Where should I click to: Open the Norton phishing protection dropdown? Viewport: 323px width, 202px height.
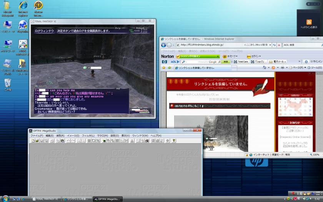[218, 56]
